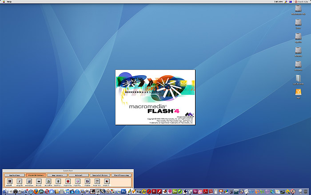Image resolution: width=311 pixels, height=195 pixels.
Task: Select the Artemis drive icon
Action: 298,64
